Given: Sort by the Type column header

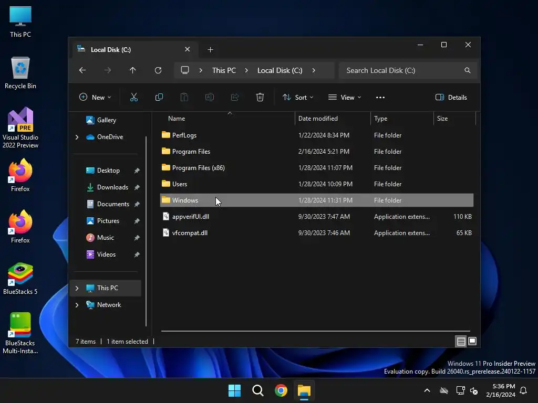Looking at the screenshot, I should [402, 119].
